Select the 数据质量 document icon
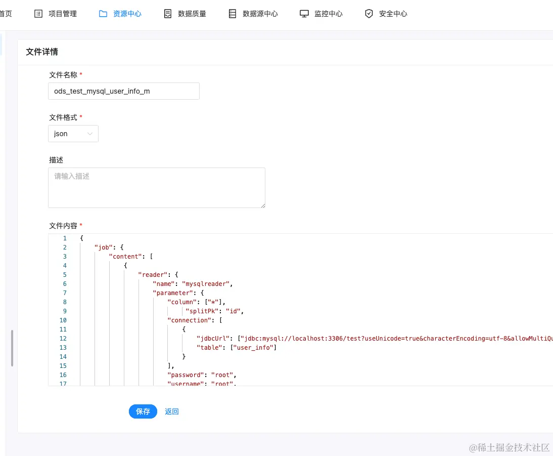 click(167, 13)
